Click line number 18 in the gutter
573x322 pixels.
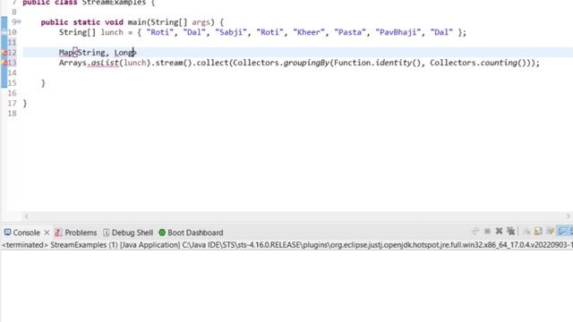[x=12, y=114]
